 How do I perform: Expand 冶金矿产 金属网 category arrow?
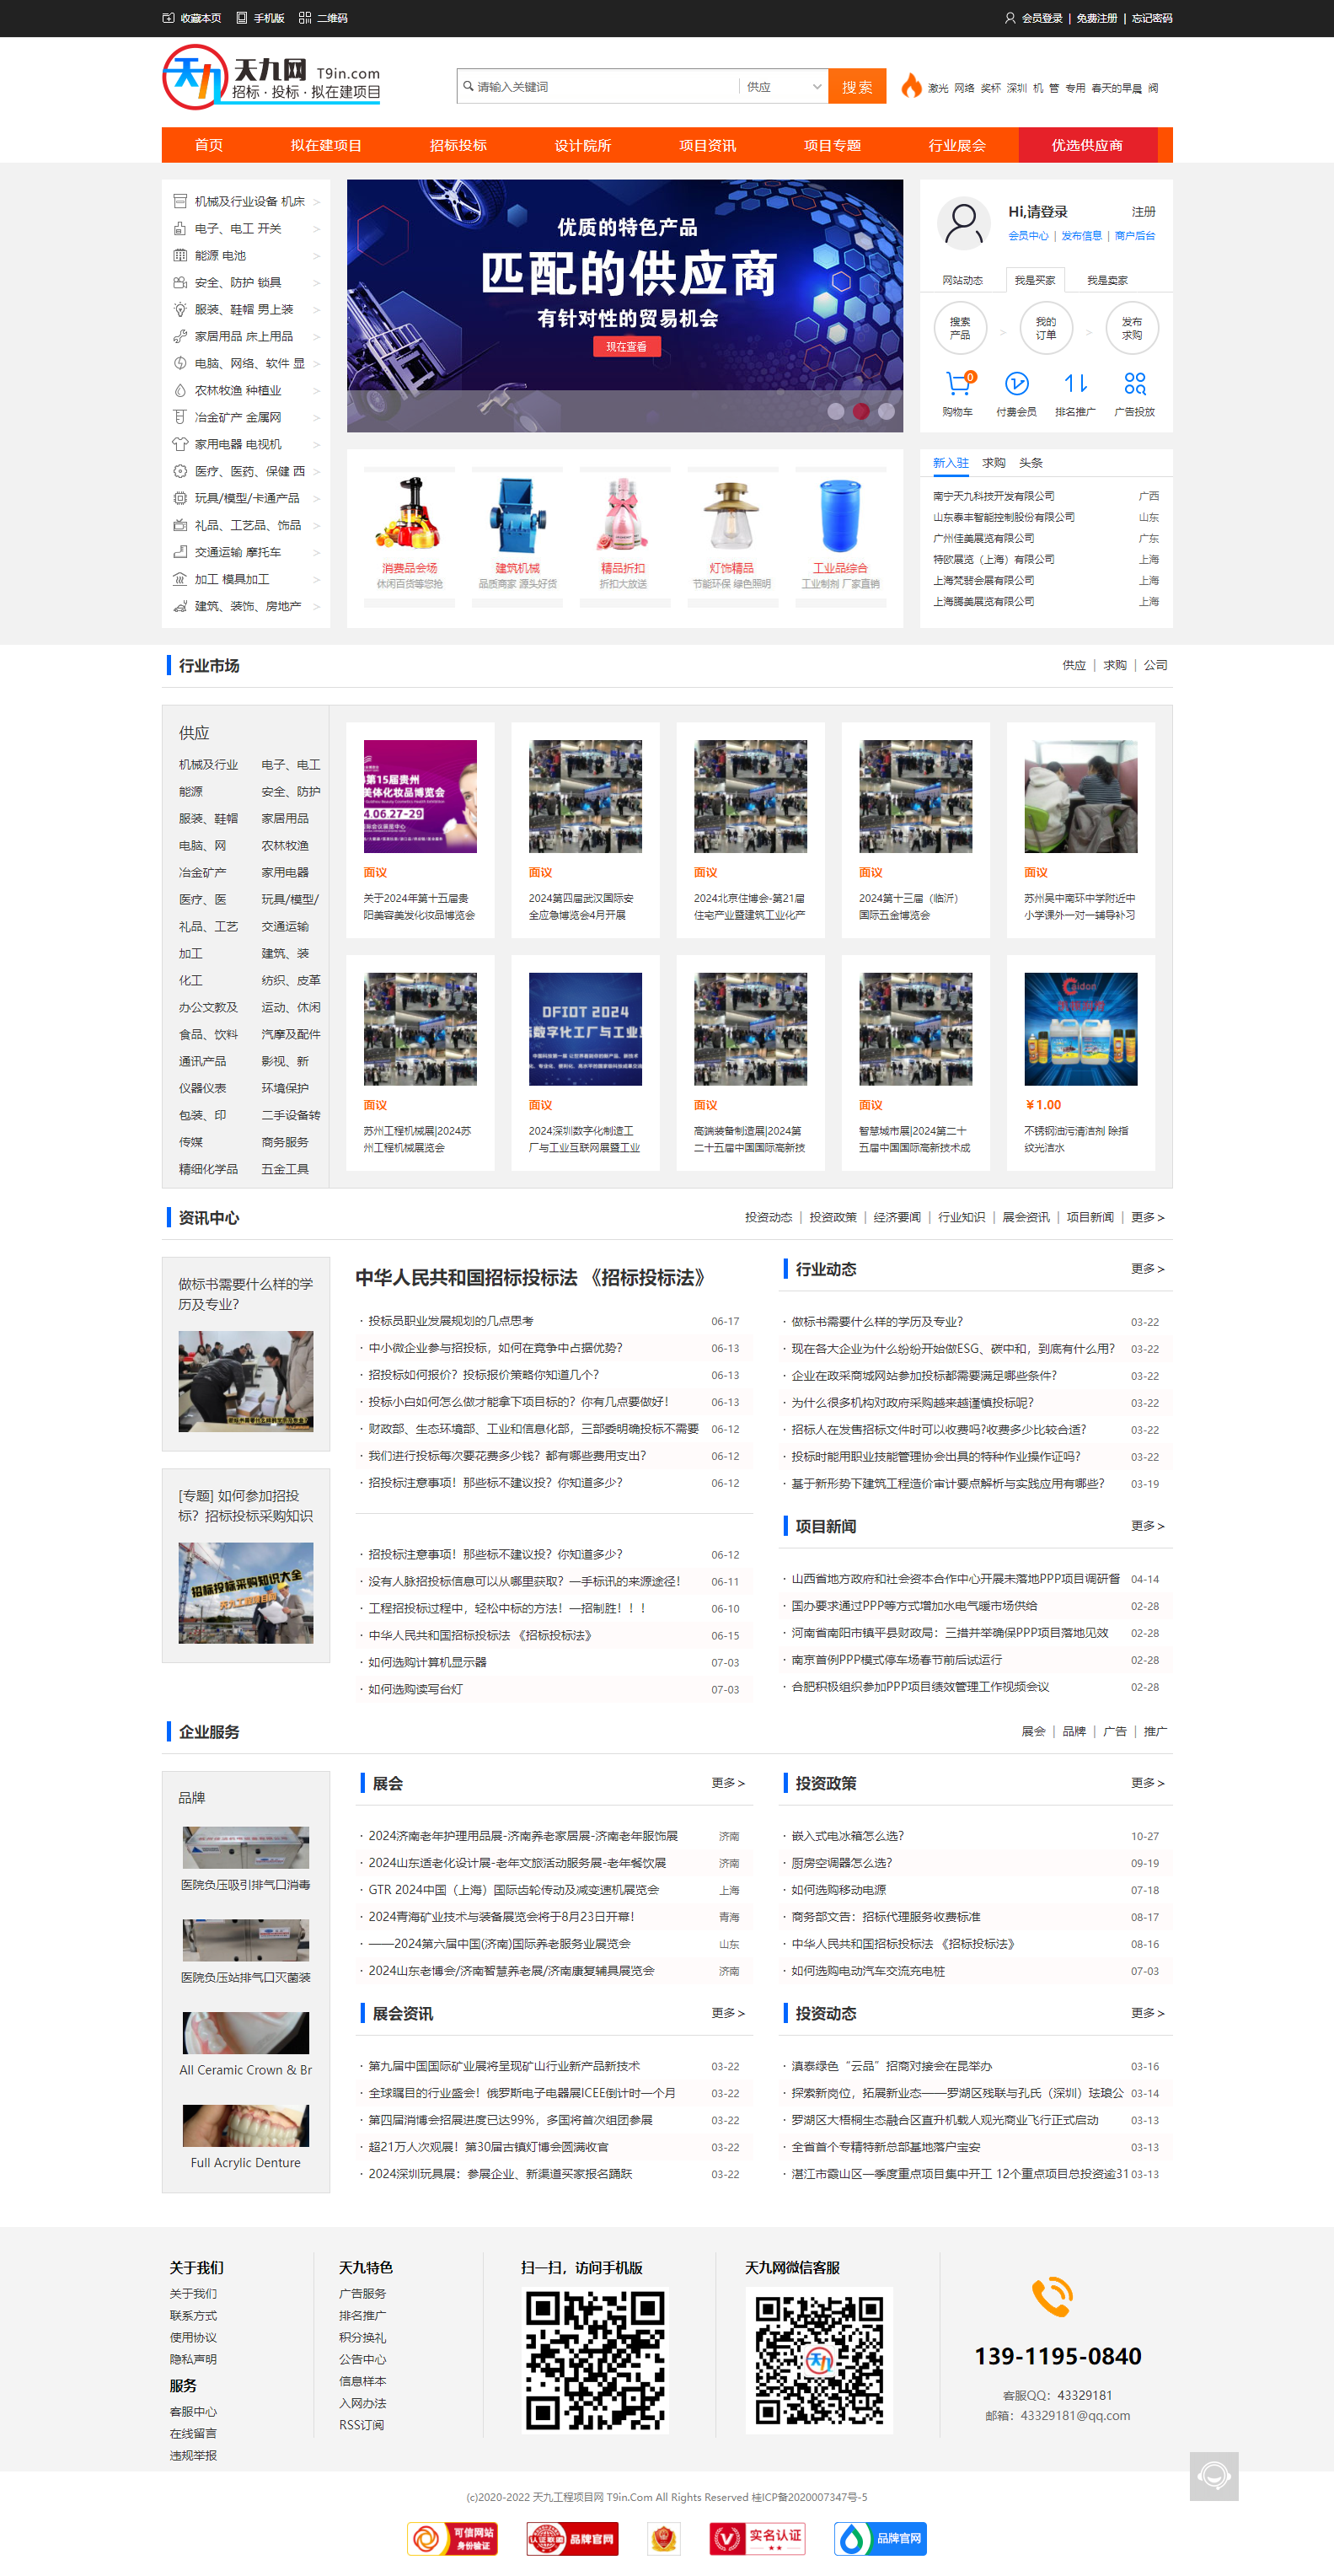tap(316, 418)
